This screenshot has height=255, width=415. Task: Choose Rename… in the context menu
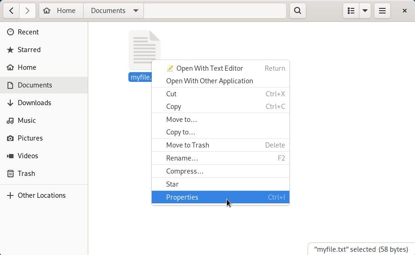coord(182,158)
